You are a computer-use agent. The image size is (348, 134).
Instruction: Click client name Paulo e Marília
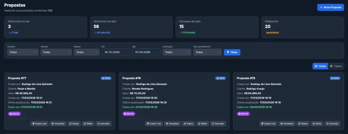pyautogui.click(x=27, y=89)
